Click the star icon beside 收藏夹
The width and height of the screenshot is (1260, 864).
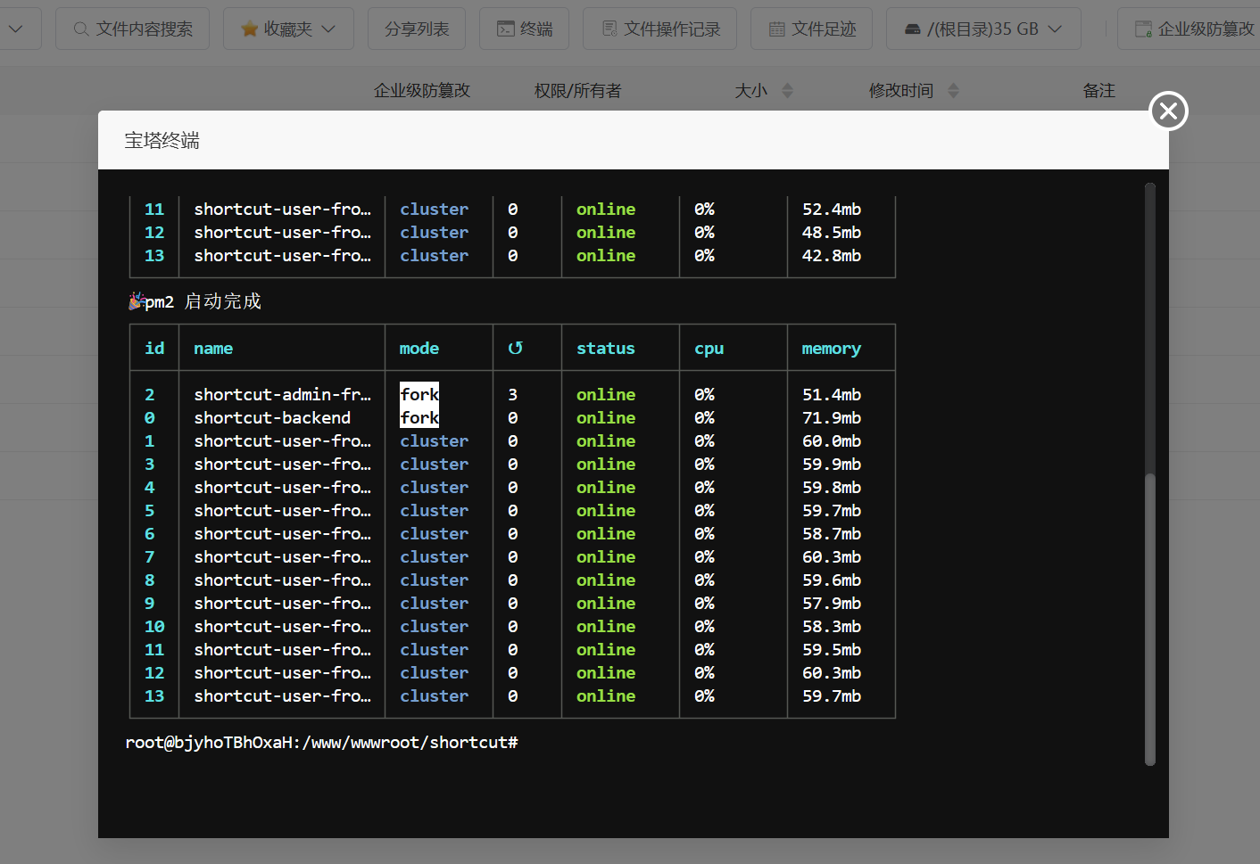pyautogui.click(x=250, y=29)
